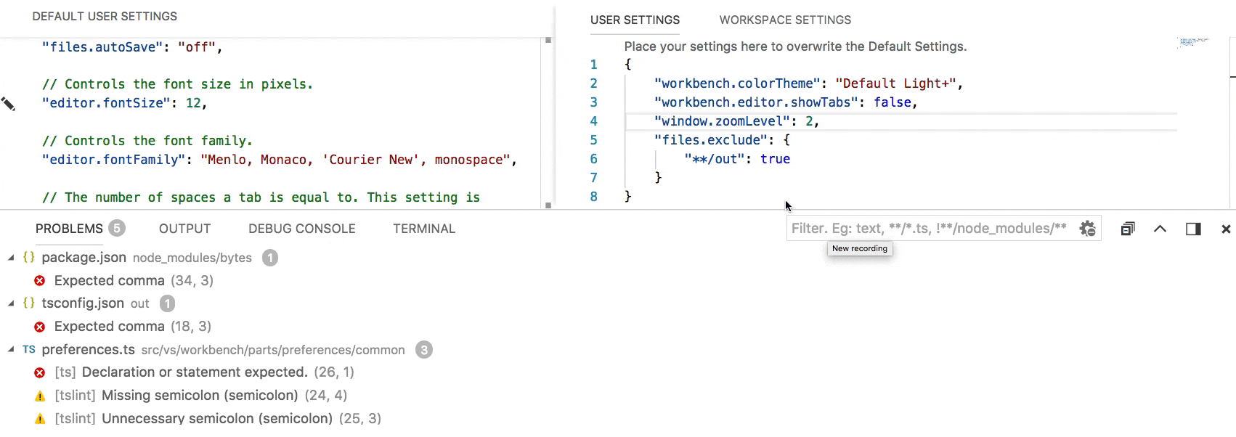Click the TS file icon for preferences.ts
The height and width of the screenshot is (437, 1236).
click(29, 349)
